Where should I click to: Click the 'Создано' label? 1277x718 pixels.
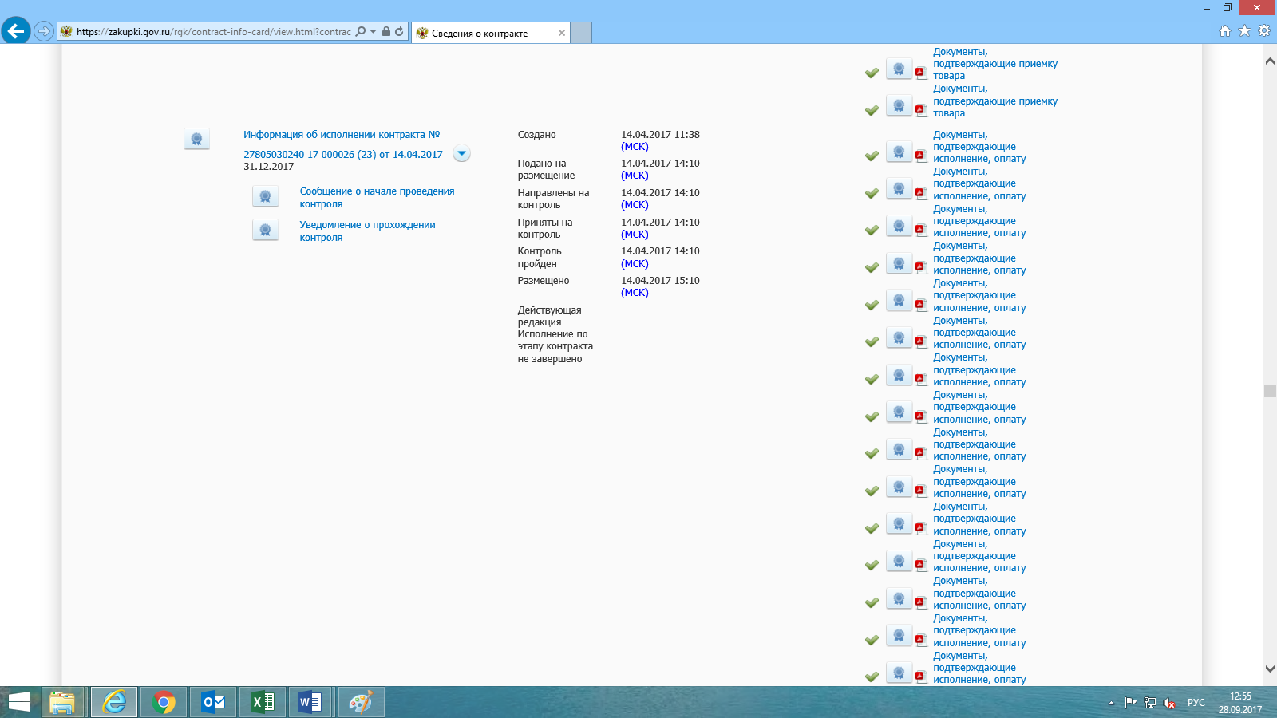click(x=536, y=135)
